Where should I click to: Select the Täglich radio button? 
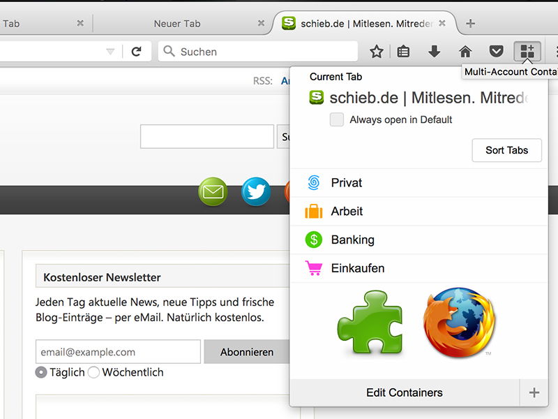pyautogui.click(x=41, y=372)
